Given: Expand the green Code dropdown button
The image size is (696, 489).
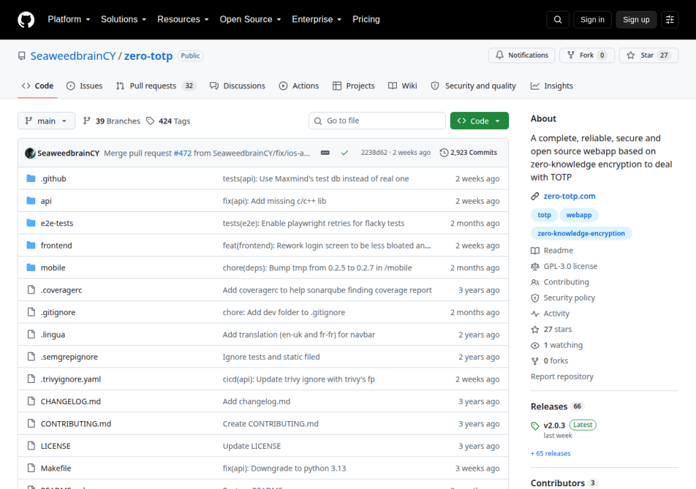Looking at the screenshot, I should pos(479,121).
